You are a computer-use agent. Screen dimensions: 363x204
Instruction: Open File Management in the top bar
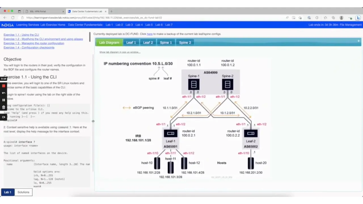pyautogui.click(x=351, y=25)
